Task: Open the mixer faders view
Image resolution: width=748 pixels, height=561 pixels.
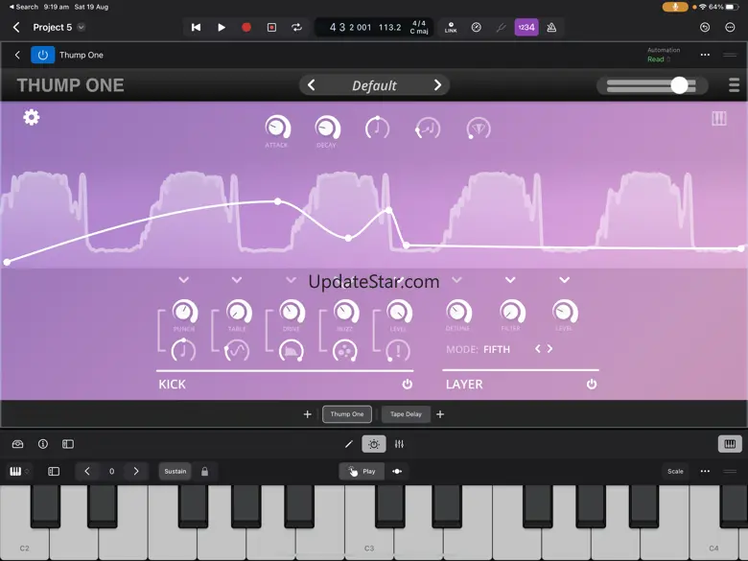Action: pos(399,444)
